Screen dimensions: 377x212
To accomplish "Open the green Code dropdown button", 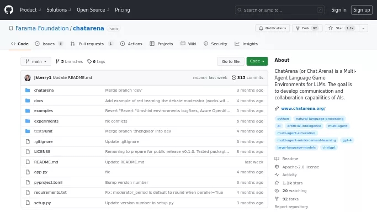I will (x=257, y=61).
